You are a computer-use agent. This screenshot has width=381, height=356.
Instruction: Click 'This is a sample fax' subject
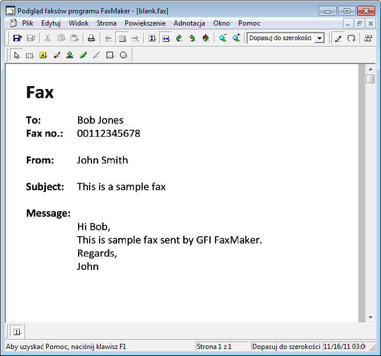[x=121, y=187]
